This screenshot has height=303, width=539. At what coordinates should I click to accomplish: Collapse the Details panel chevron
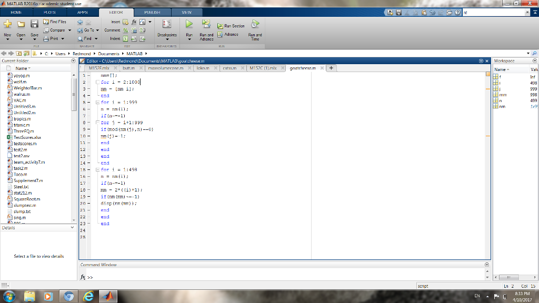[72, 227]
